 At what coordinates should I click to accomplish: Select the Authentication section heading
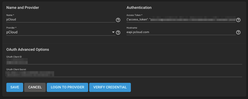[x=139, y=8]
